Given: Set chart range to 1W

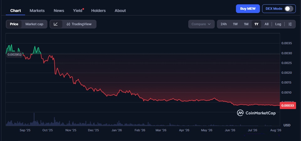Looking at the screenshot, I should coord(235,24).
